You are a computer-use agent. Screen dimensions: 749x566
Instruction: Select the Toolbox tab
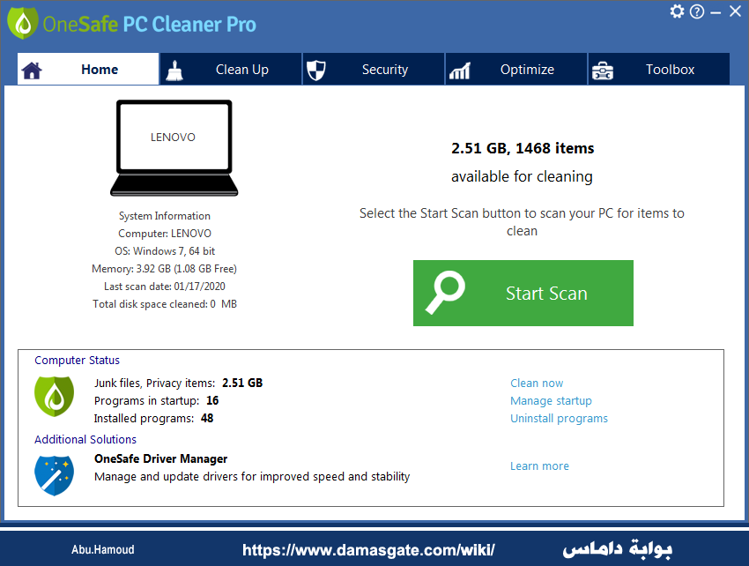tap(659, 70)
